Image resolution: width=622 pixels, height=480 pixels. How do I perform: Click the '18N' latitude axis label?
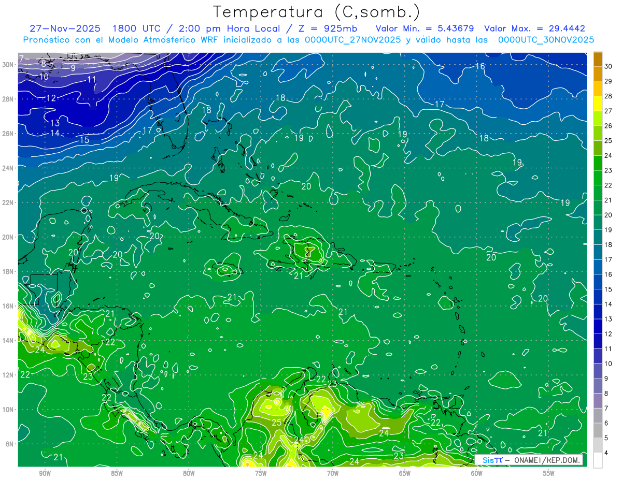tap(7, 271)
